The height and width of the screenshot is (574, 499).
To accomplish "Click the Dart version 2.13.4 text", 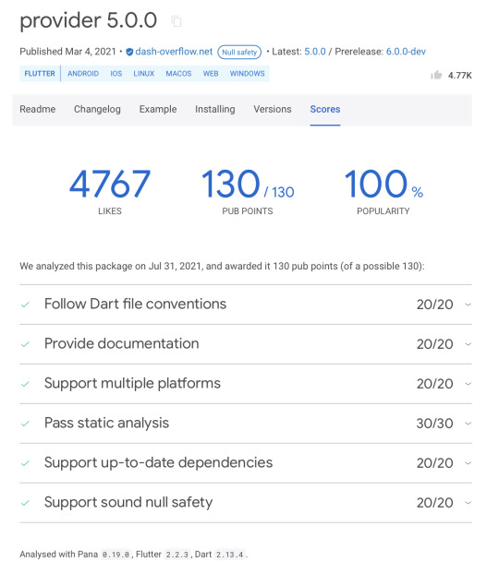I will click(x=229, y=555).
